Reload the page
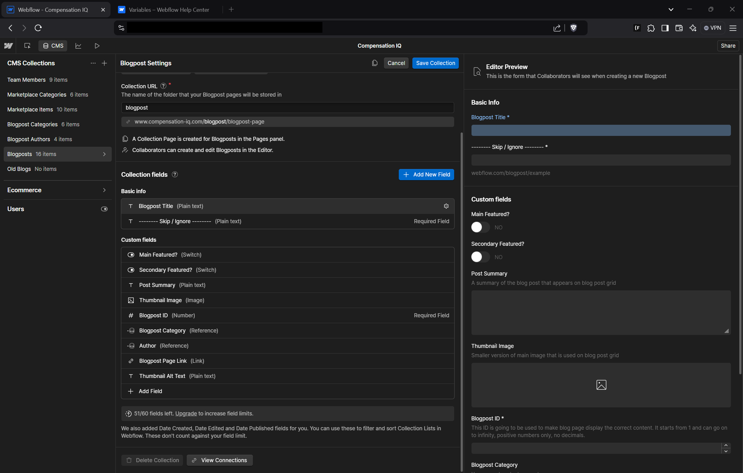Screen dimensions: 743x473 (38, 28)
